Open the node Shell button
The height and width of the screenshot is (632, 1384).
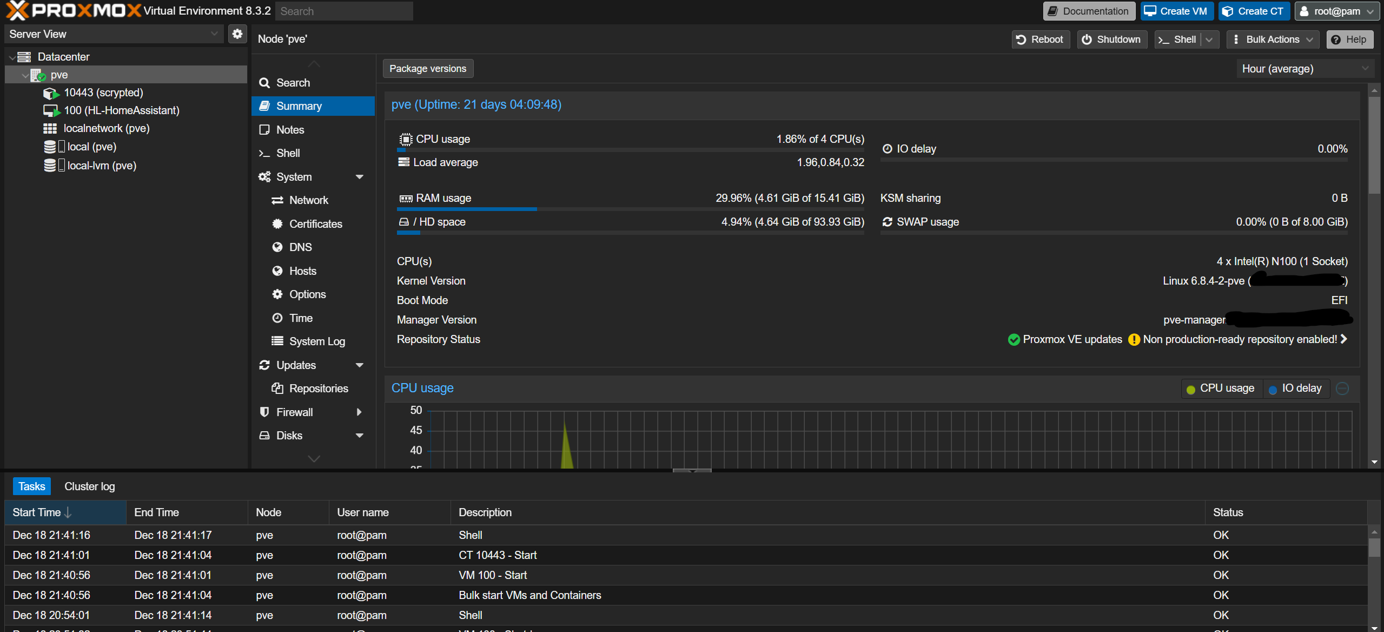click(x=1177, y=40)
